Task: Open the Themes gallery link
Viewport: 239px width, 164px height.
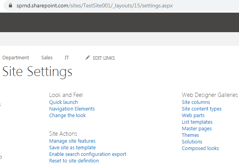Action: coord(190,135)
